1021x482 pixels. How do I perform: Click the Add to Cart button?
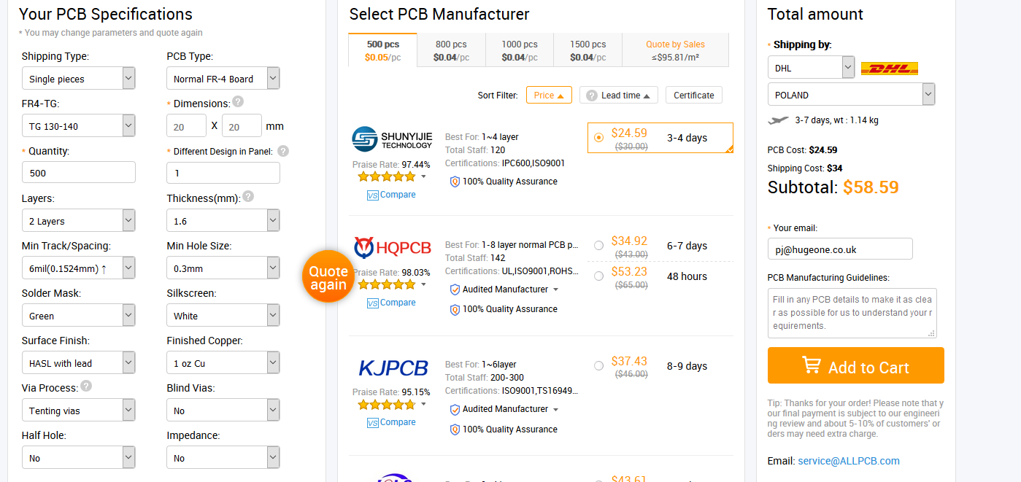click(856, 365)
